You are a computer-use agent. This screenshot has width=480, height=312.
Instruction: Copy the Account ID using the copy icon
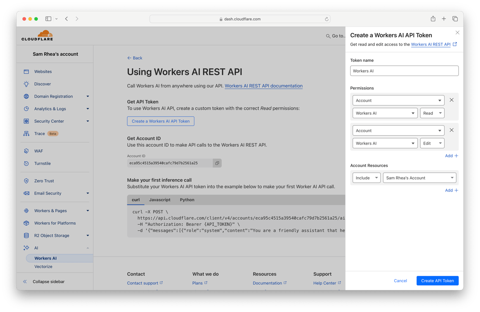point(217,162)
